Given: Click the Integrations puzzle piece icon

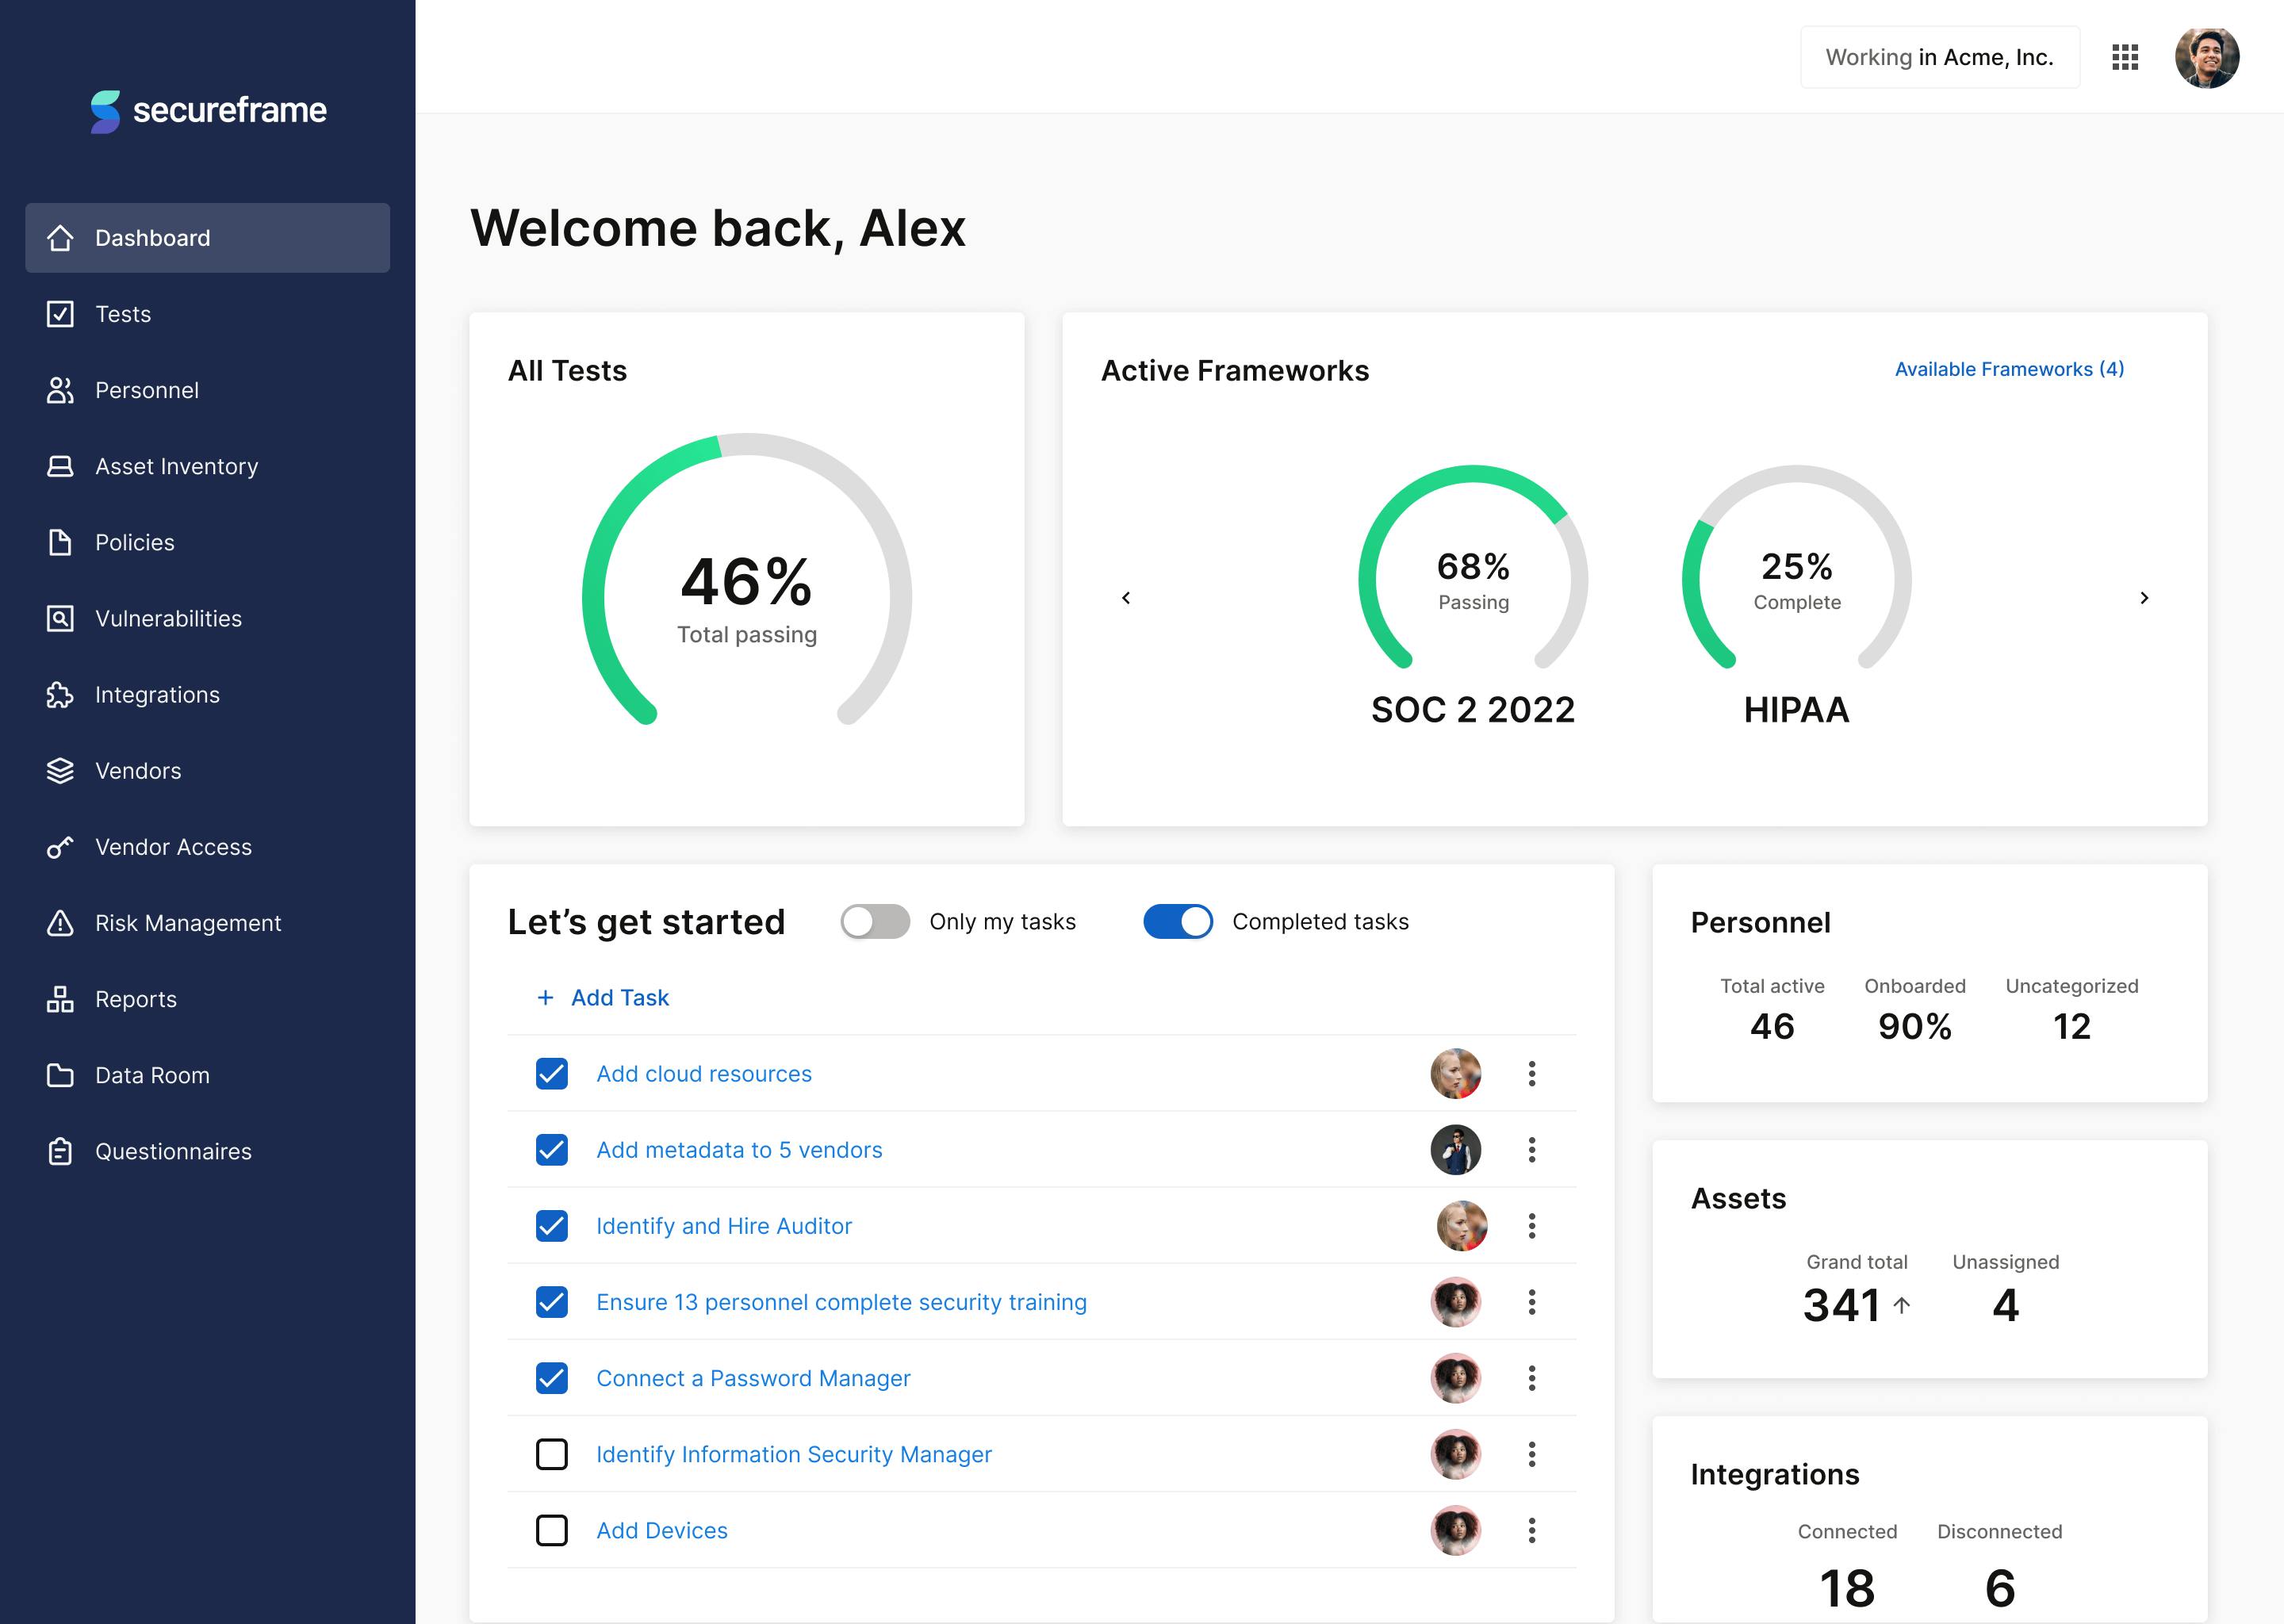Looking at the screenshot, I should coord(60,695).
